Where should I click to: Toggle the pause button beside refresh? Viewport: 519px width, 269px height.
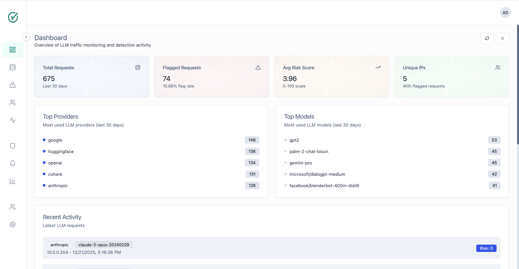(x=502, y=38)
